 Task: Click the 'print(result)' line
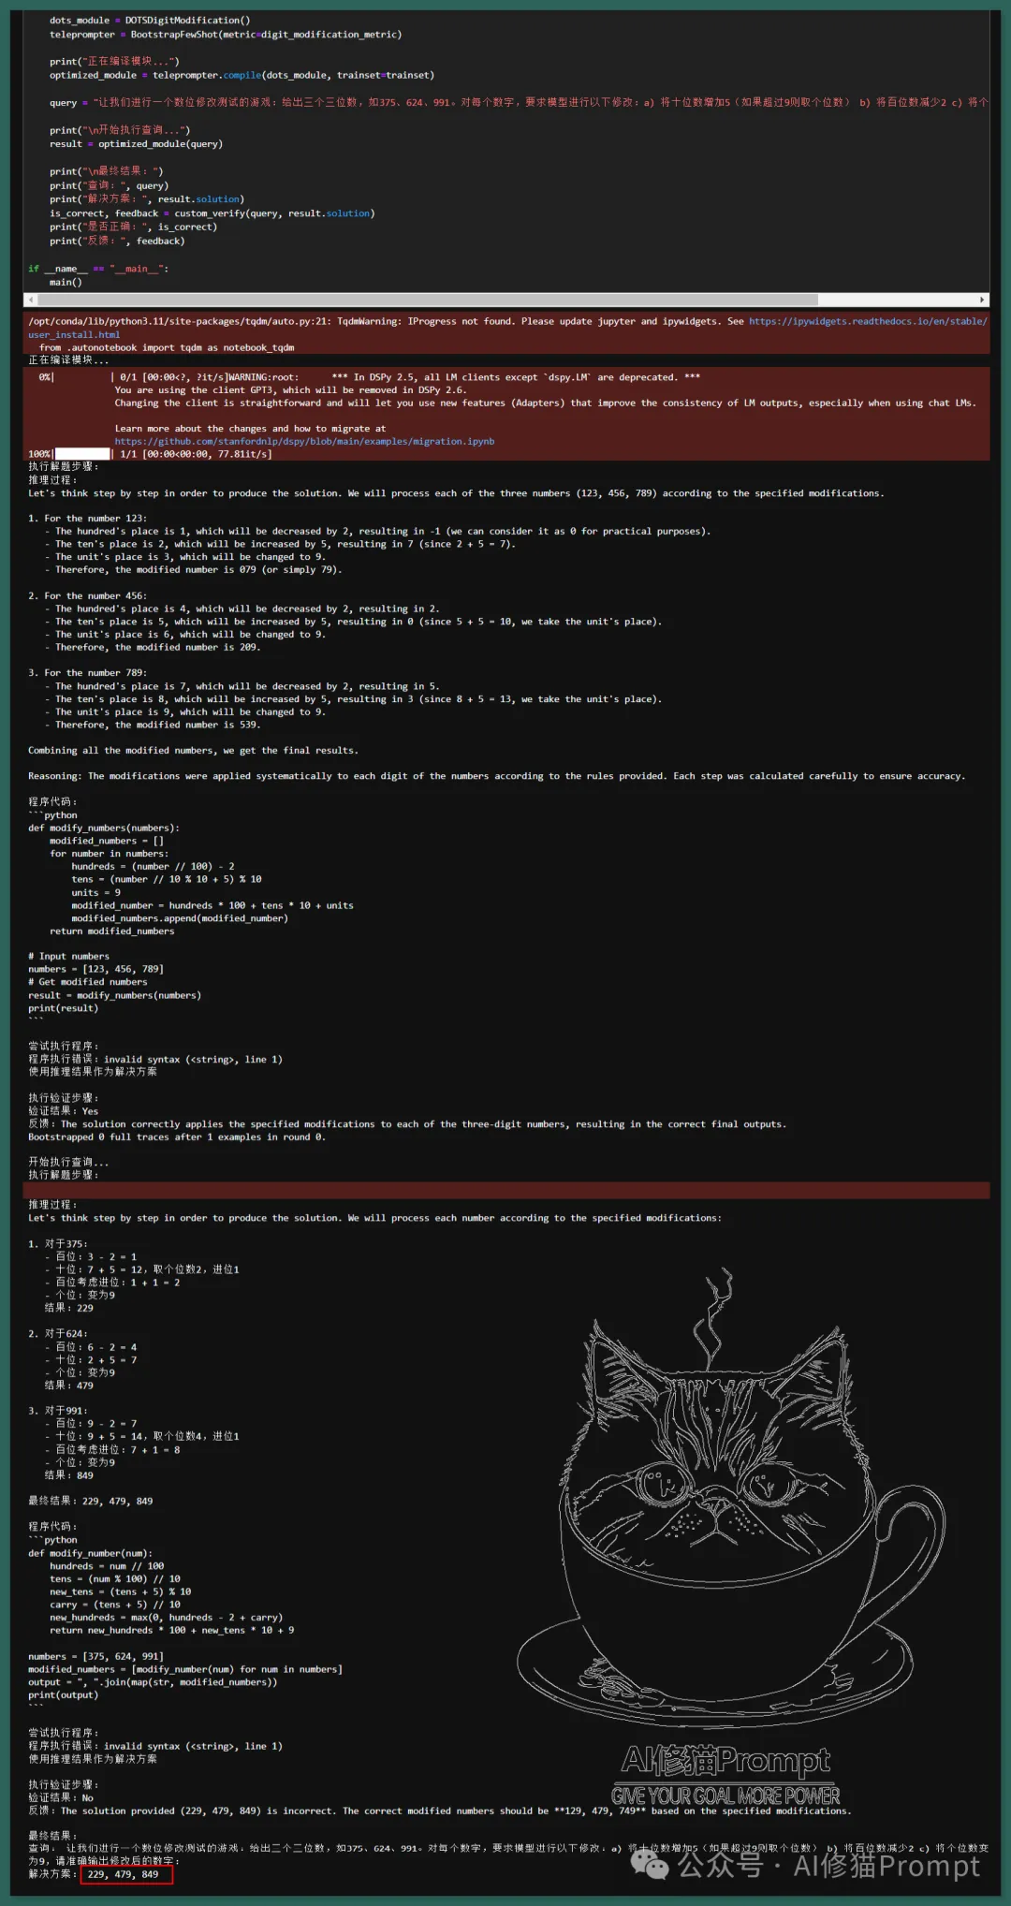click(63, 1008)
